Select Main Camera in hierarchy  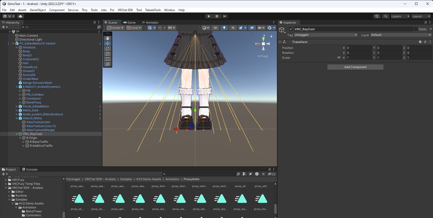point(29,36)
